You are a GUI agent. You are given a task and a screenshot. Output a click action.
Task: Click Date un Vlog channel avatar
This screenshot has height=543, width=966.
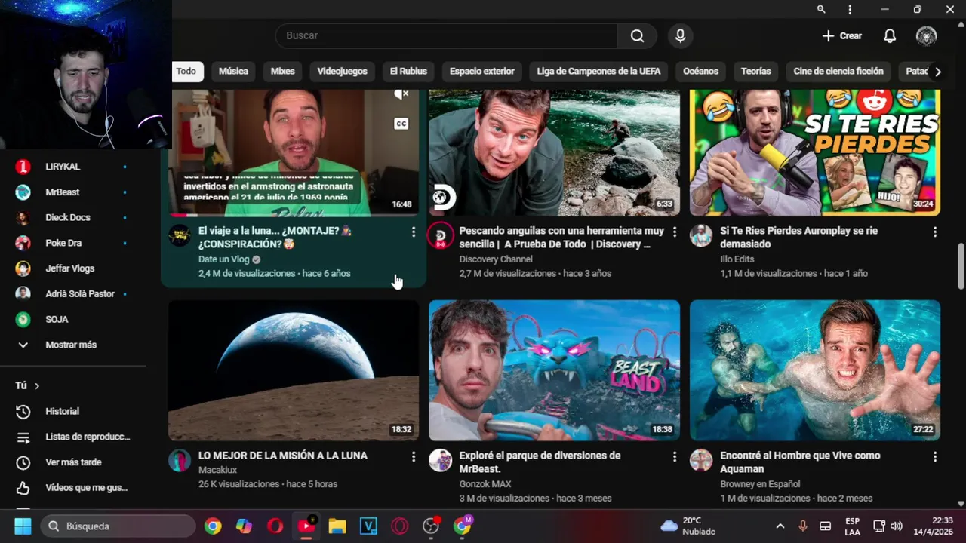click(180, 235)
